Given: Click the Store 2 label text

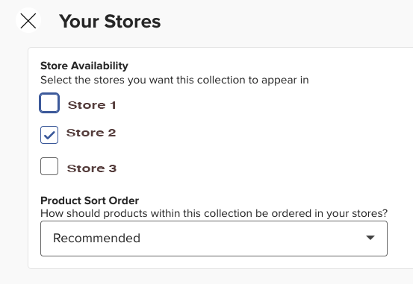Looking at the screenshot, I should 91,133.
